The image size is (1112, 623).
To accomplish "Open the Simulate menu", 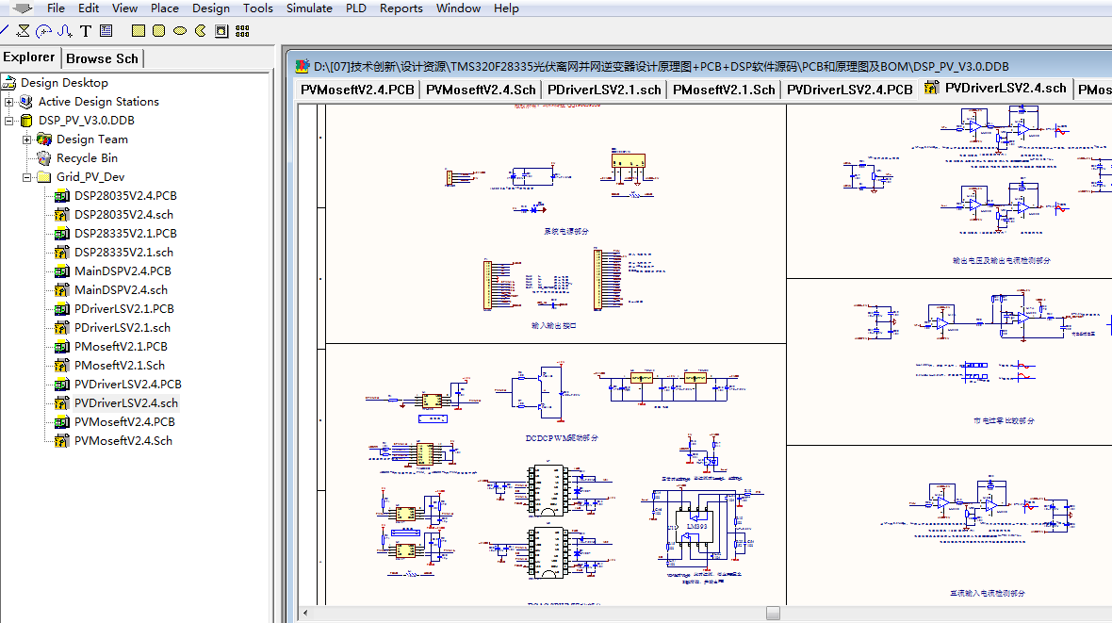I will coord(309,8).
